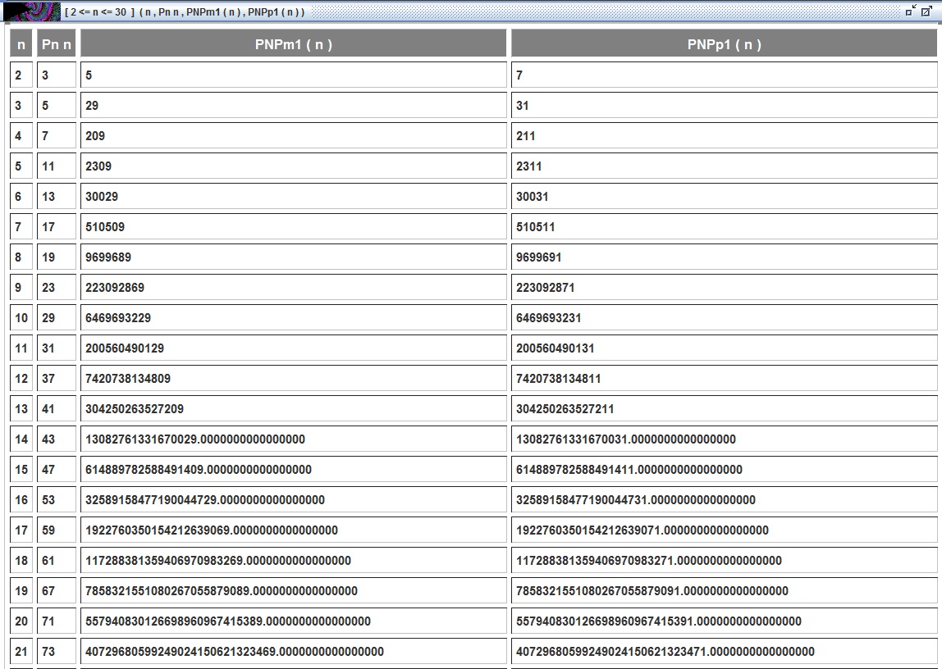Select the cell showing 9699691
This screenshot has width=942, height=669.
(724, 257)
